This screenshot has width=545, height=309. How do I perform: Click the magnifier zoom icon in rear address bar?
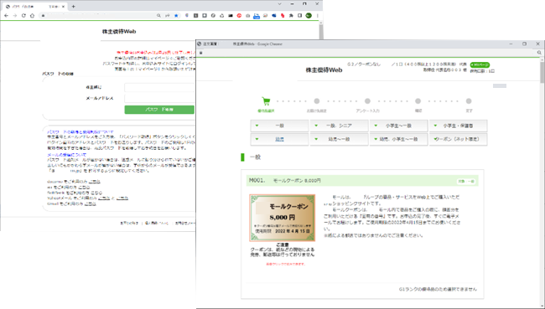coord(158,16)
